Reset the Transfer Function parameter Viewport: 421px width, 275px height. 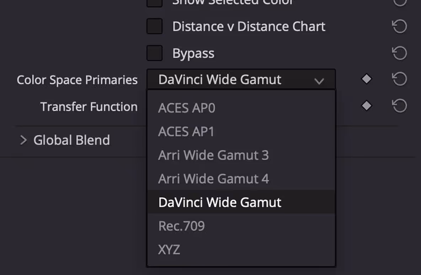[x=400, y=106]
